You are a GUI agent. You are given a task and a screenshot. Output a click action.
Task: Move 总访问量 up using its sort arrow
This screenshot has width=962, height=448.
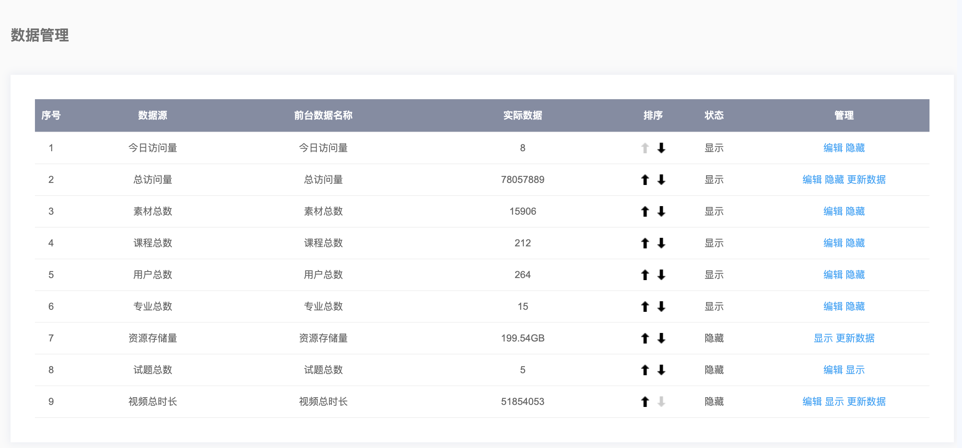pos(644,180)
